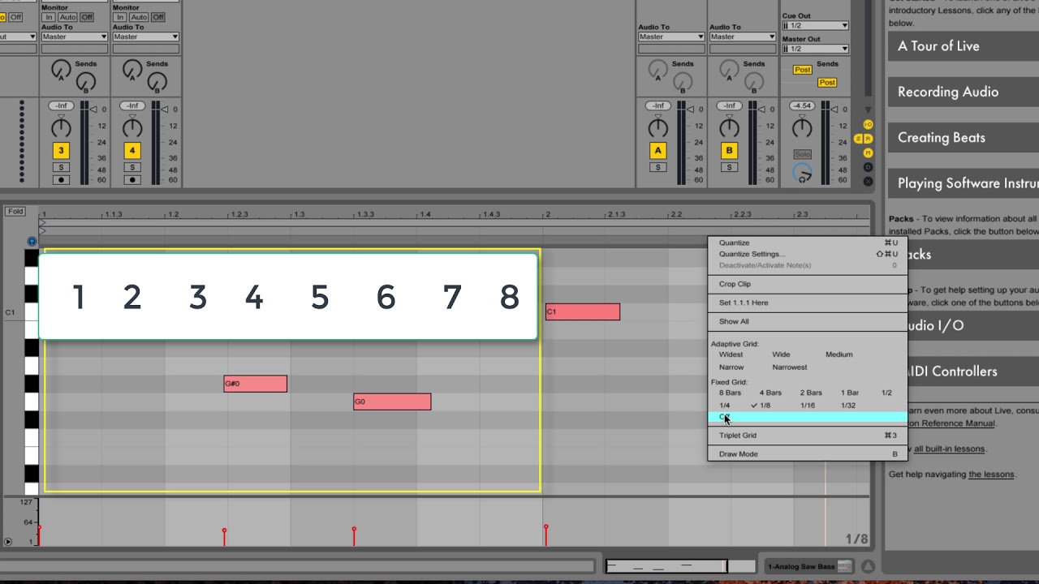Click the clip overview strip at bottom

click(682, 566)
